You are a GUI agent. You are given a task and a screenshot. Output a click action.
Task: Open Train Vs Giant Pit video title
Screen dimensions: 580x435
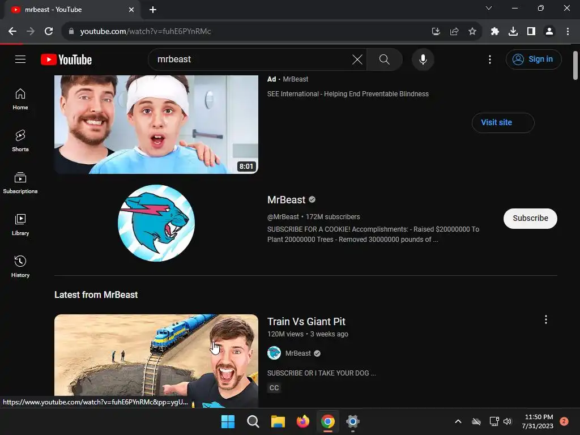click(306, 322)
